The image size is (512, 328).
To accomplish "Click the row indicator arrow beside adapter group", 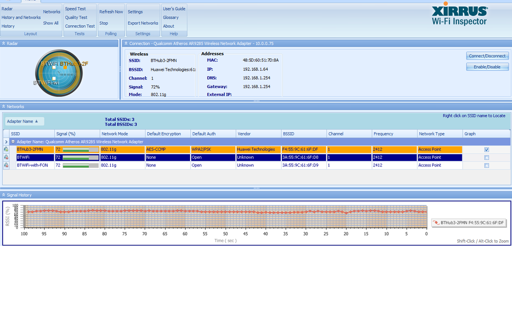I will 6,141.
